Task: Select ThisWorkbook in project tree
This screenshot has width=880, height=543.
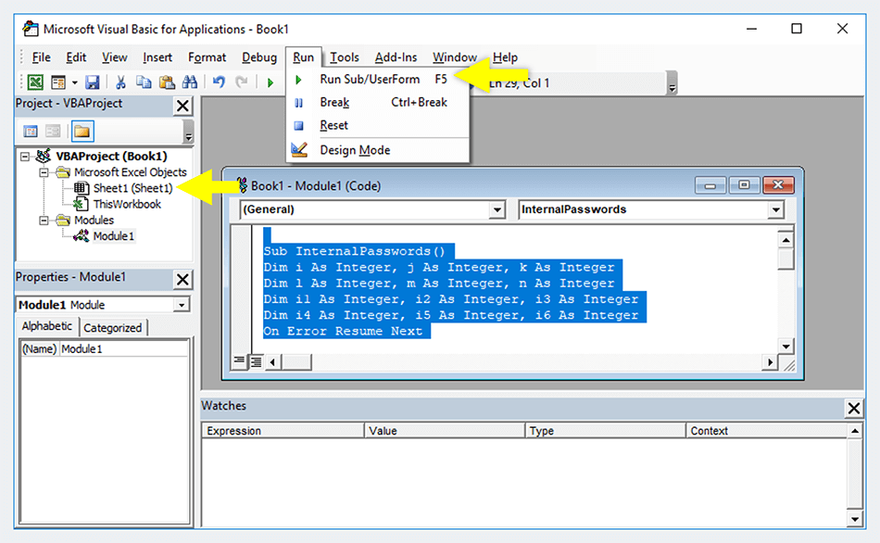Action: [127, 205]
